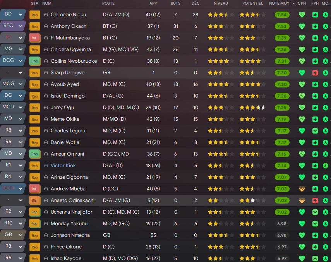
Task: Open Victor Ifiok's player profile link
Action: [63, 166]
